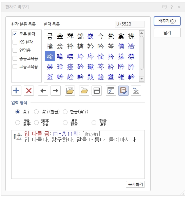The image size is (193, 202).
Task: Click the meaning description text area
Action: tap(78, 154)
